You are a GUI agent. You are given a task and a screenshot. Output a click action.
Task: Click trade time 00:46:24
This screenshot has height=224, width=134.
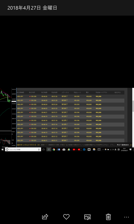point(44,104)
